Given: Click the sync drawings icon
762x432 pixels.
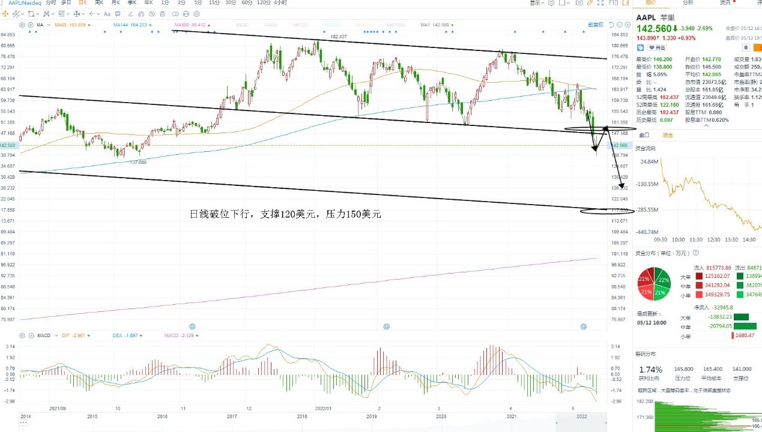Looking at the screenshot, I should [x=186, y=14].
